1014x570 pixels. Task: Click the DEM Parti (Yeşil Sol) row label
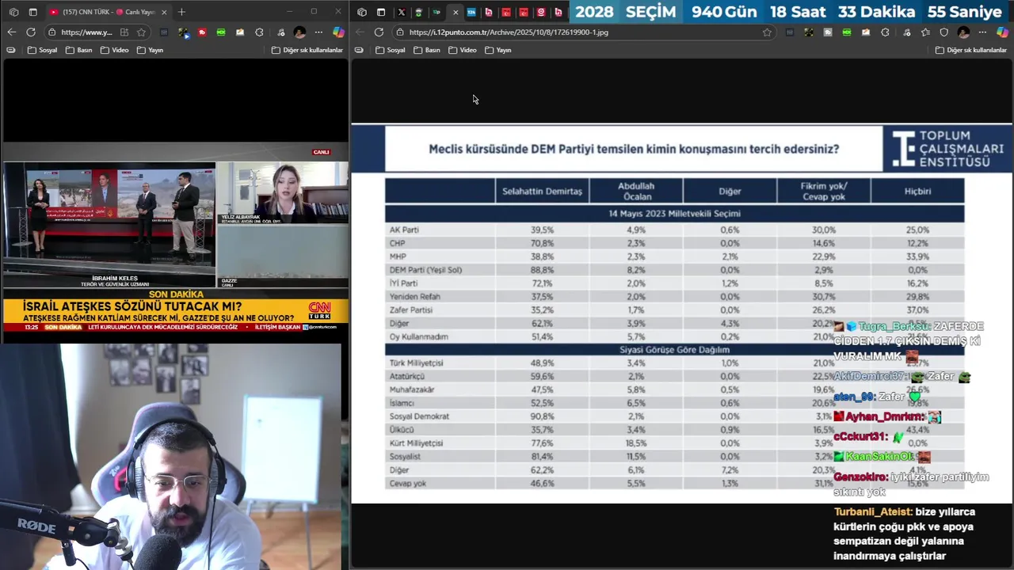click(425, 270)
